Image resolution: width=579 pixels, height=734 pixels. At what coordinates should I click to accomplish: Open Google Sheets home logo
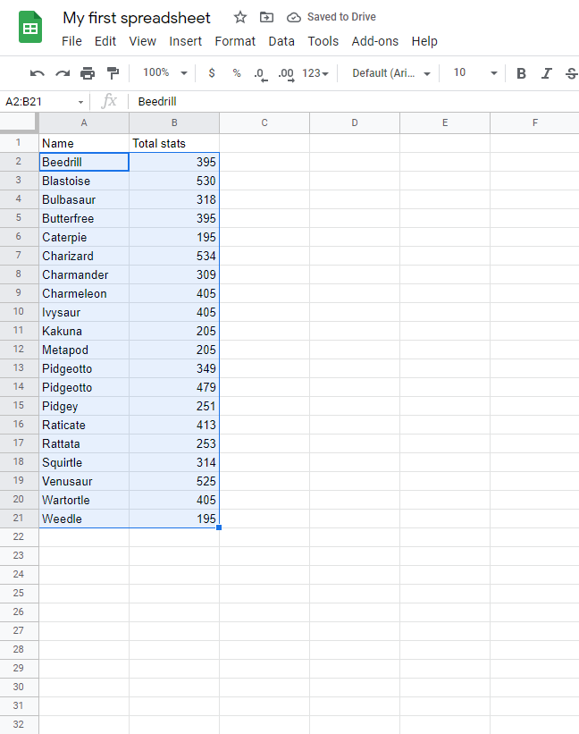(31, 28)
